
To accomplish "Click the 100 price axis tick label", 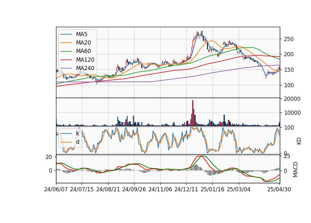I will 289,85.
